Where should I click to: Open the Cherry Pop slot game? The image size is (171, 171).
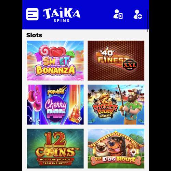[55, 105]
